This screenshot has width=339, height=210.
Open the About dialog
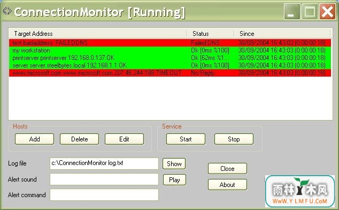click(x=227, y=185)
